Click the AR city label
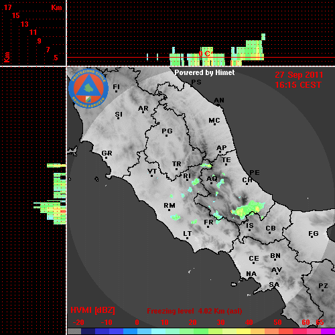The height and width of the screenshot is (335, 335). [x=143, y=109]
